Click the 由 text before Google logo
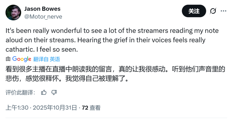 (8, 59)
